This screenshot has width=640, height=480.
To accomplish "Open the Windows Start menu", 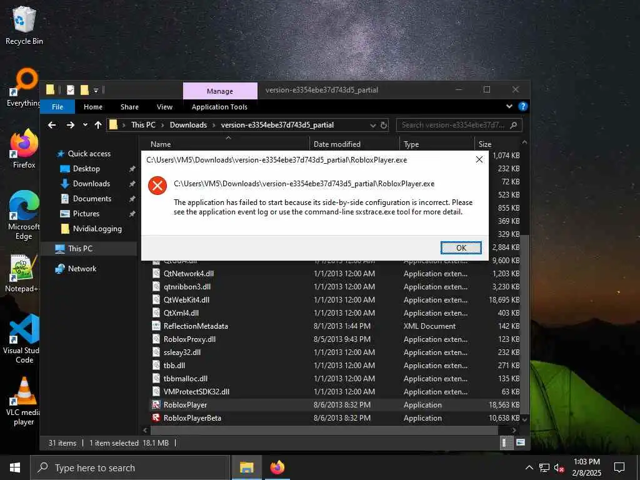I will [x=15, y=467].
